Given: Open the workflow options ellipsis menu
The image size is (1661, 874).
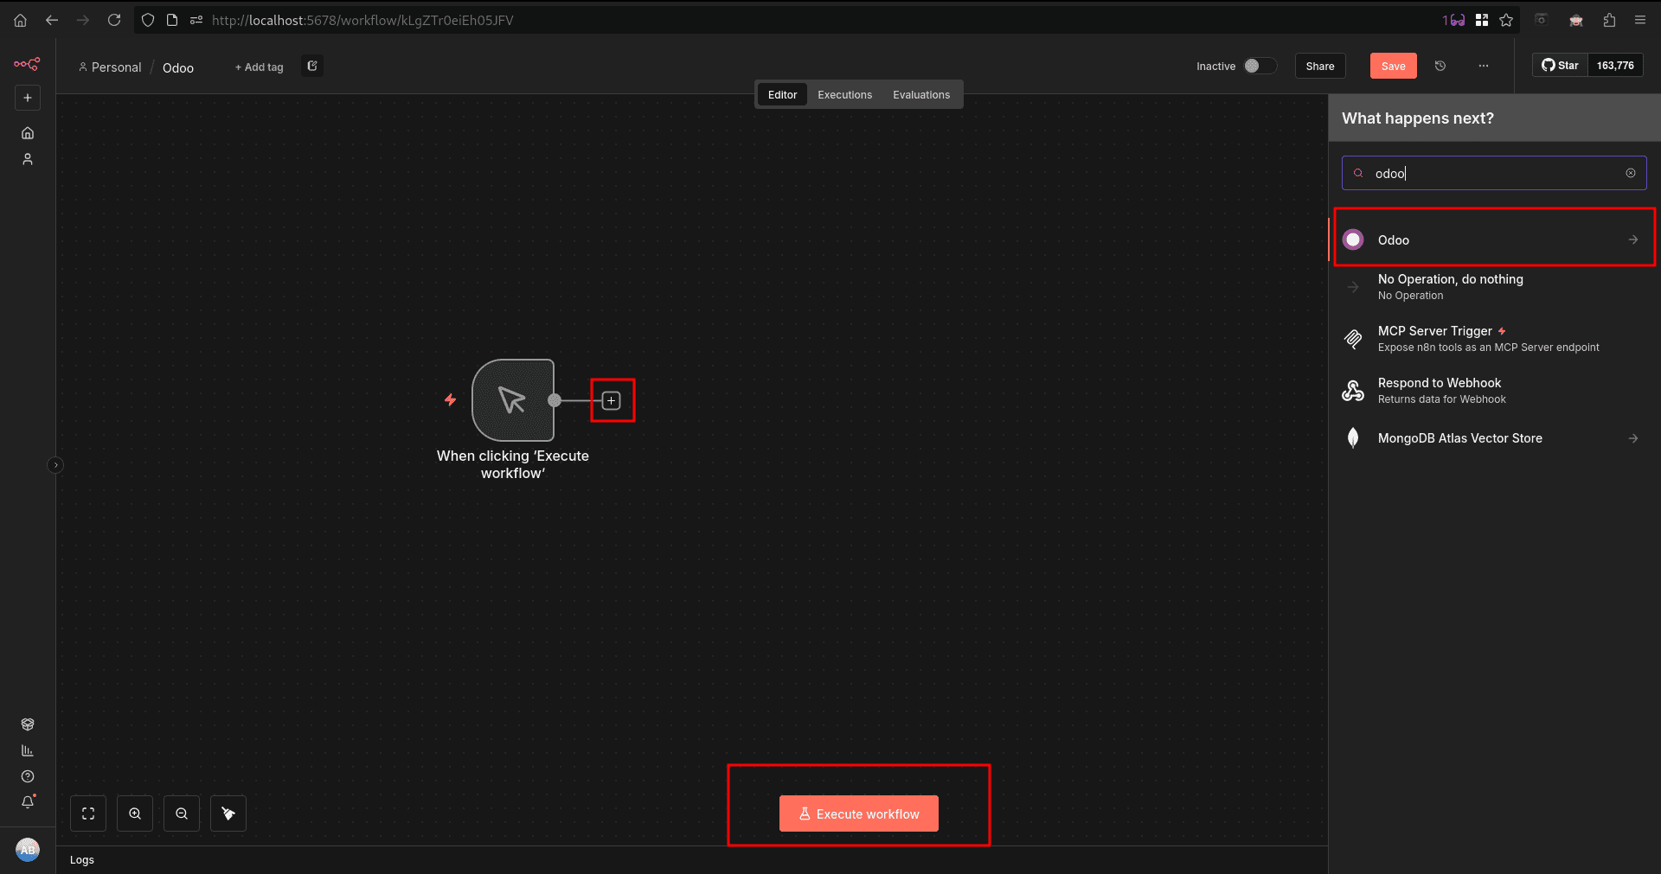Looking at the screenshot, I should [x=1484, y=66].
